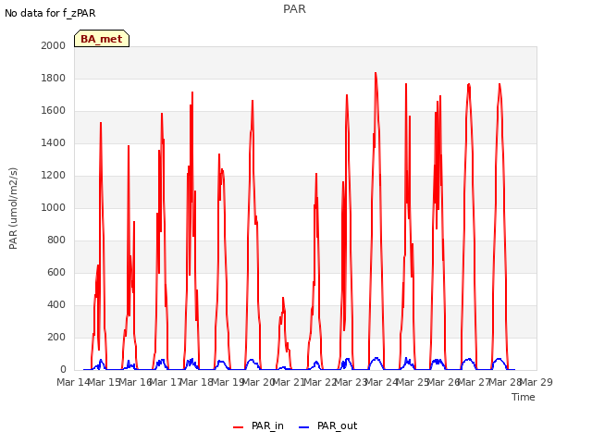The image size is (592, 444).
Task: Click the PAR (umol/m2/s) axis label
Action: click(13, 208)
